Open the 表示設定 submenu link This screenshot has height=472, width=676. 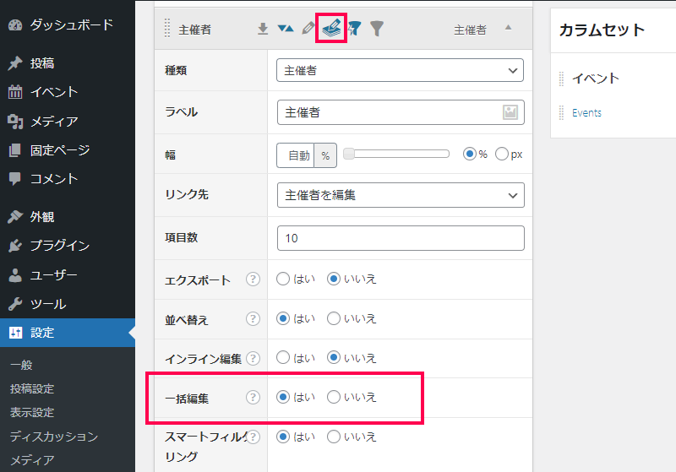32,413
